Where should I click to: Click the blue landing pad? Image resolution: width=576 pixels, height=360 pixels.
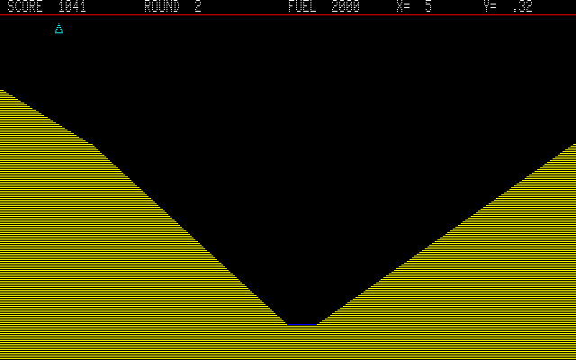point(302,324)
